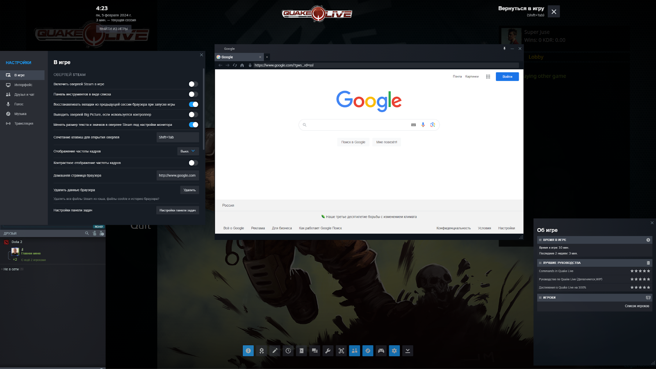
Task: Toggle web browser compass icon in toolbar
Action: [368, 351]
